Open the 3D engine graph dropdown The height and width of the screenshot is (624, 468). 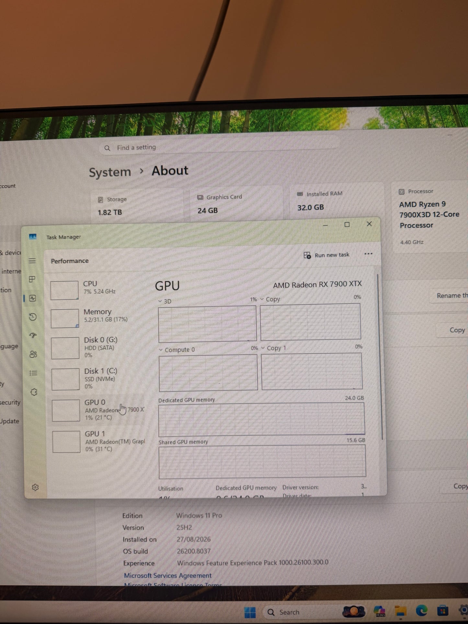pyautogui.click(x=160, y=301)
